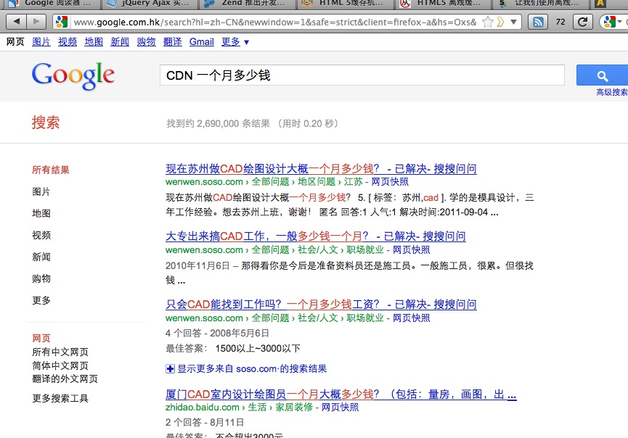The width and height of the screenshot is (628, 438).
Task: Select 所有中文网页 filter
Action: pyautogui.click(x=60, y=352)
